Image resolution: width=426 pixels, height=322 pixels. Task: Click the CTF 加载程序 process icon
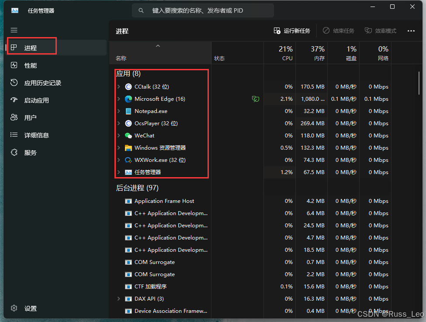pyautogui.click(x=128, y=287)
